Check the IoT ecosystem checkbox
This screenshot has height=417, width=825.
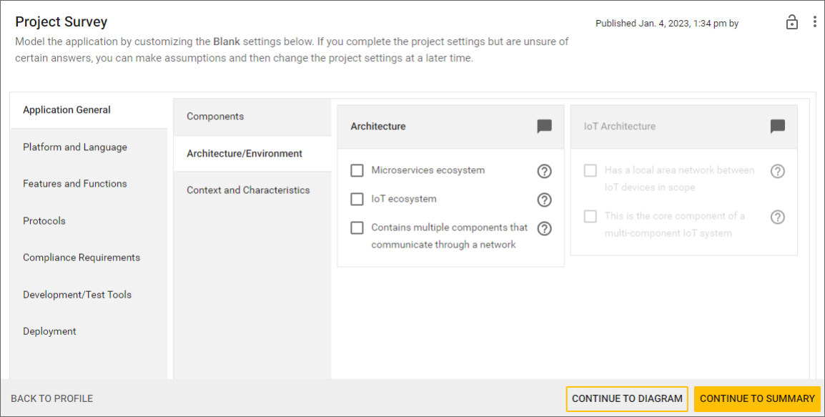tap(357, 200)
